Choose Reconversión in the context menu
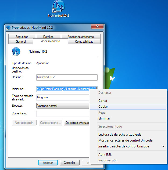 point(128,160)
